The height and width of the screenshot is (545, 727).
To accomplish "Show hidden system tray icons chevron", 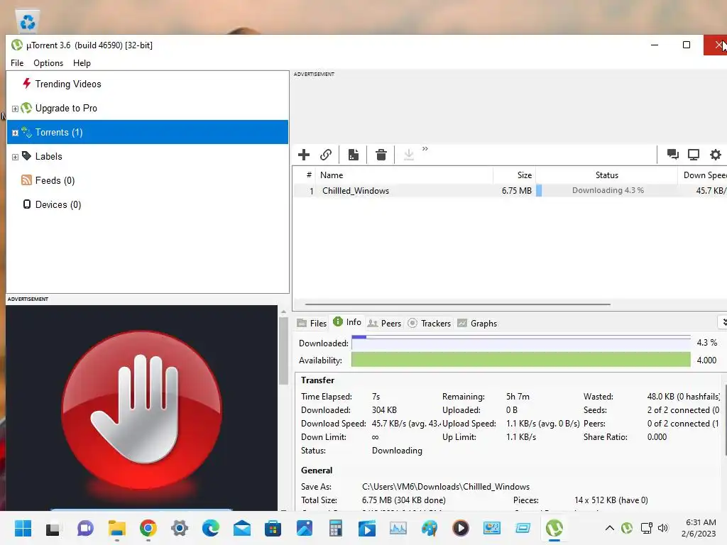I will 610,528.
